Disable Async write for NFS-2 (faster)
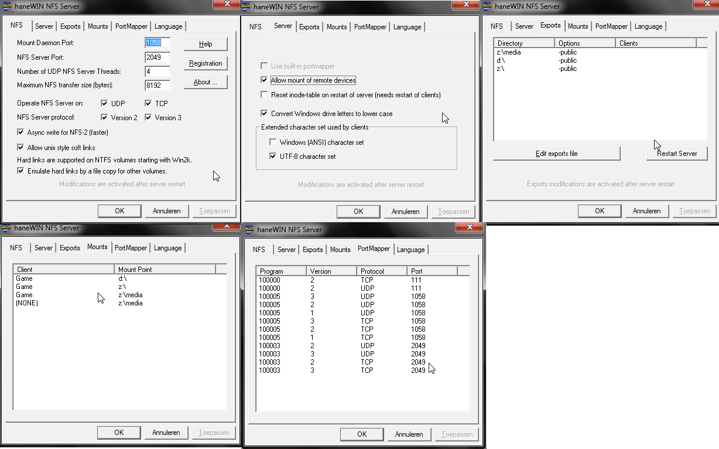 pyautogui.click(x=21, y=132)
